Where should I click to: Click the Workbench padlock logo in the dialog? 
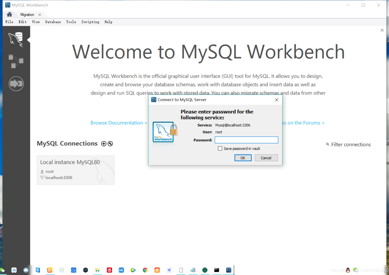pyautogui.click(x=165, y=132)
